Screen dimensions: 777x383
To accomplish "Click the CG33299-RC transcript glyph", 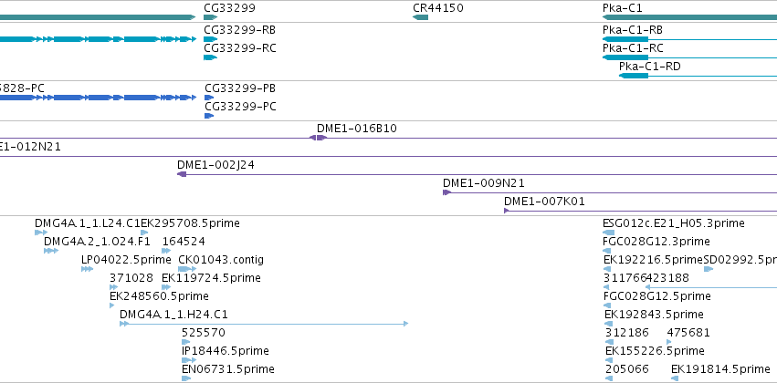I will [211, 57].
